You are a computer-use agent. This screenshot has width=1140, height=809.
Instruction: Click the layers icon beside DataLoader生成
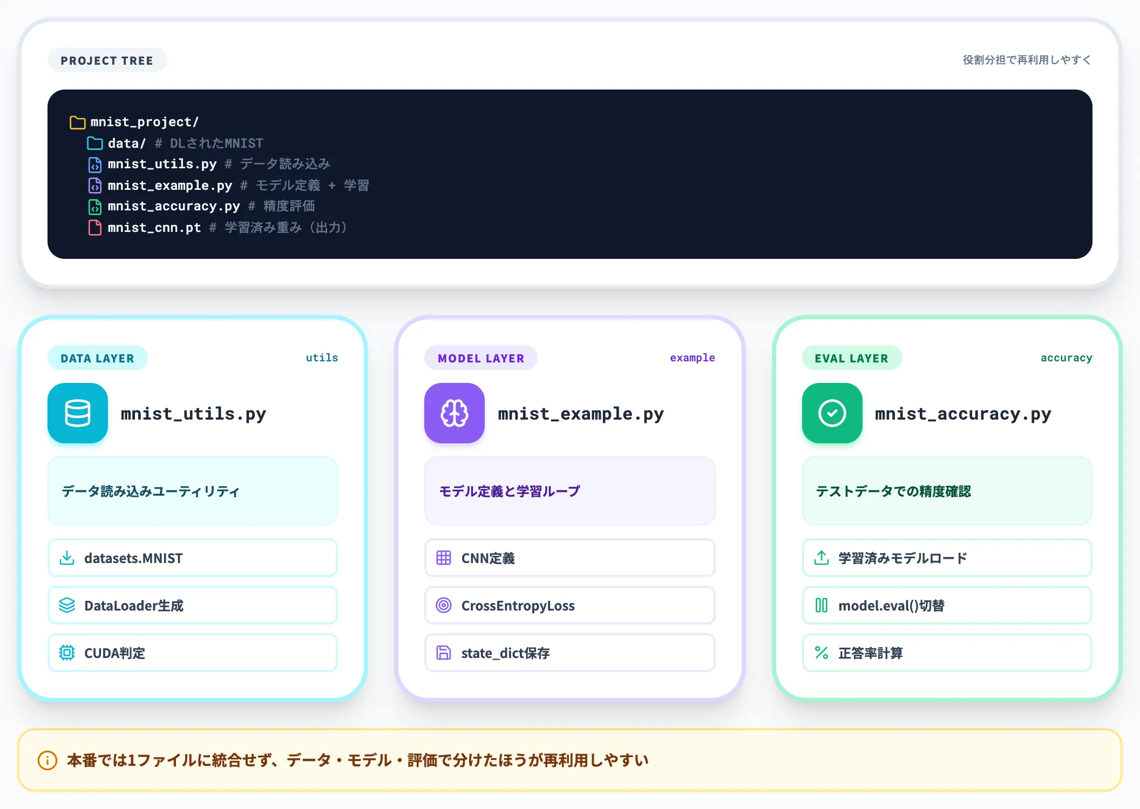pyautogui.click(x=67, y=605)
